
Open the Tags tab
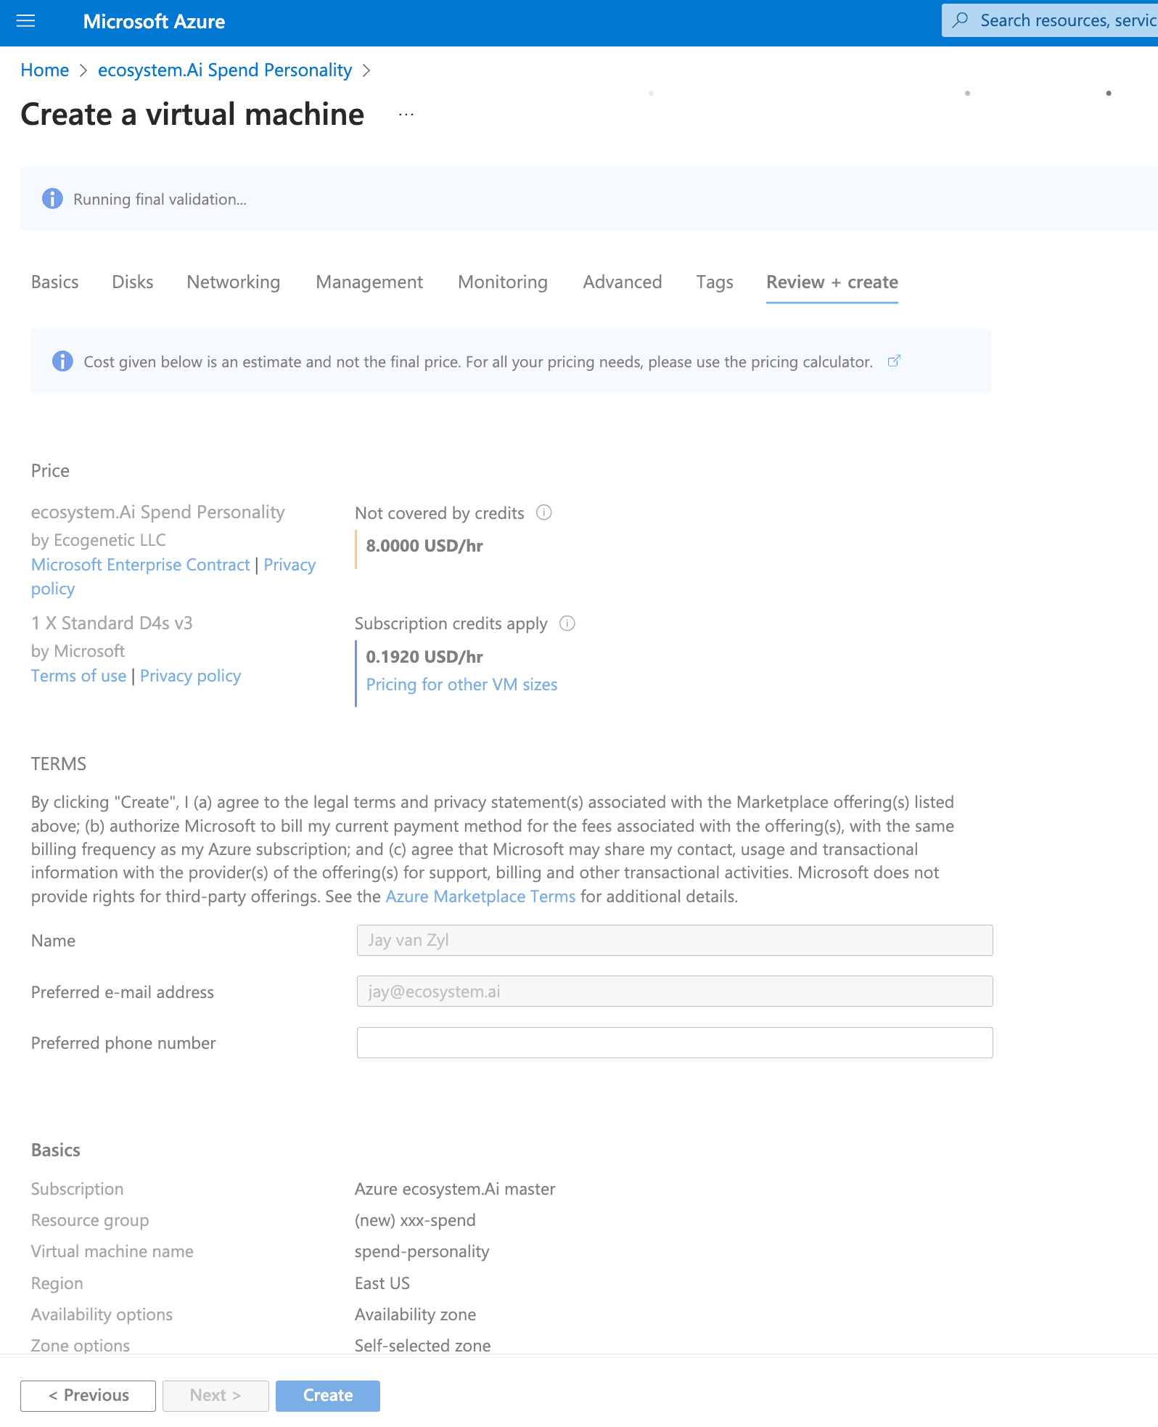tap(714, 282)
